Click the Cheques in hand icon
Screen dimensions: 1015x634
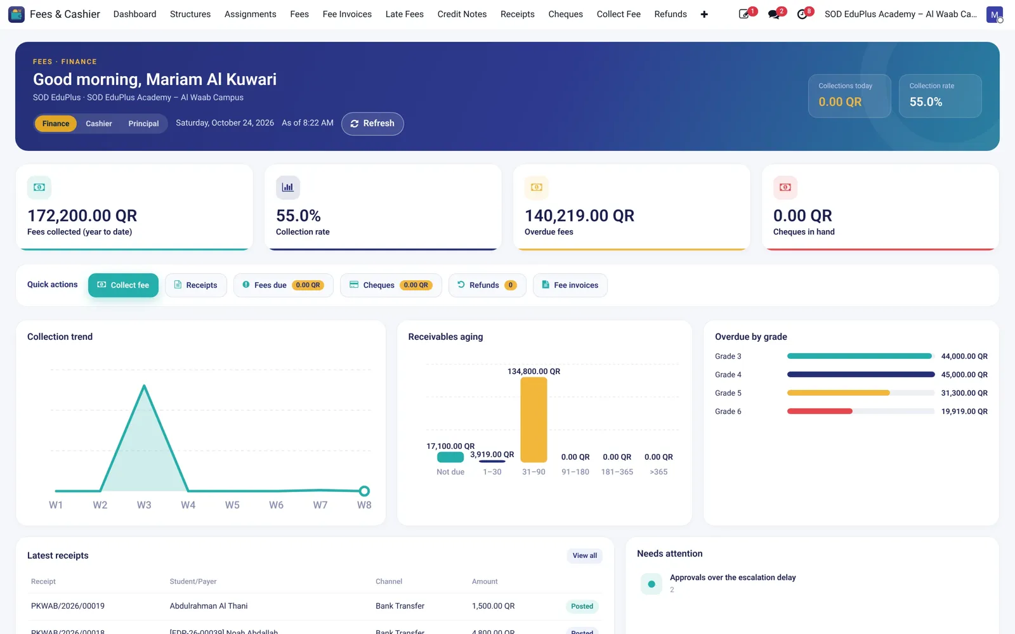[785, 187]
